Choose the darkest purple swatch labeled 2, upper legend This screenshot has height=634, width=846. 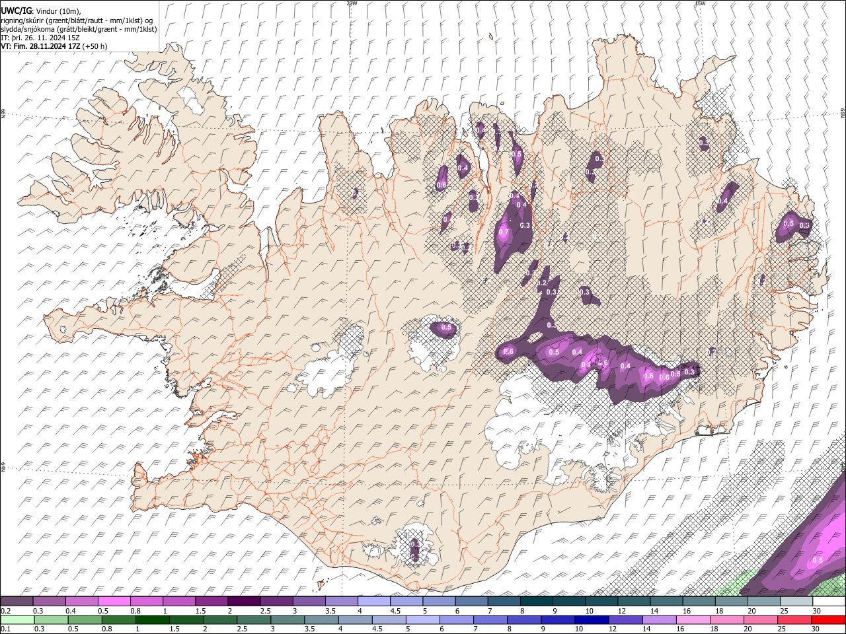tap(243, 601)
